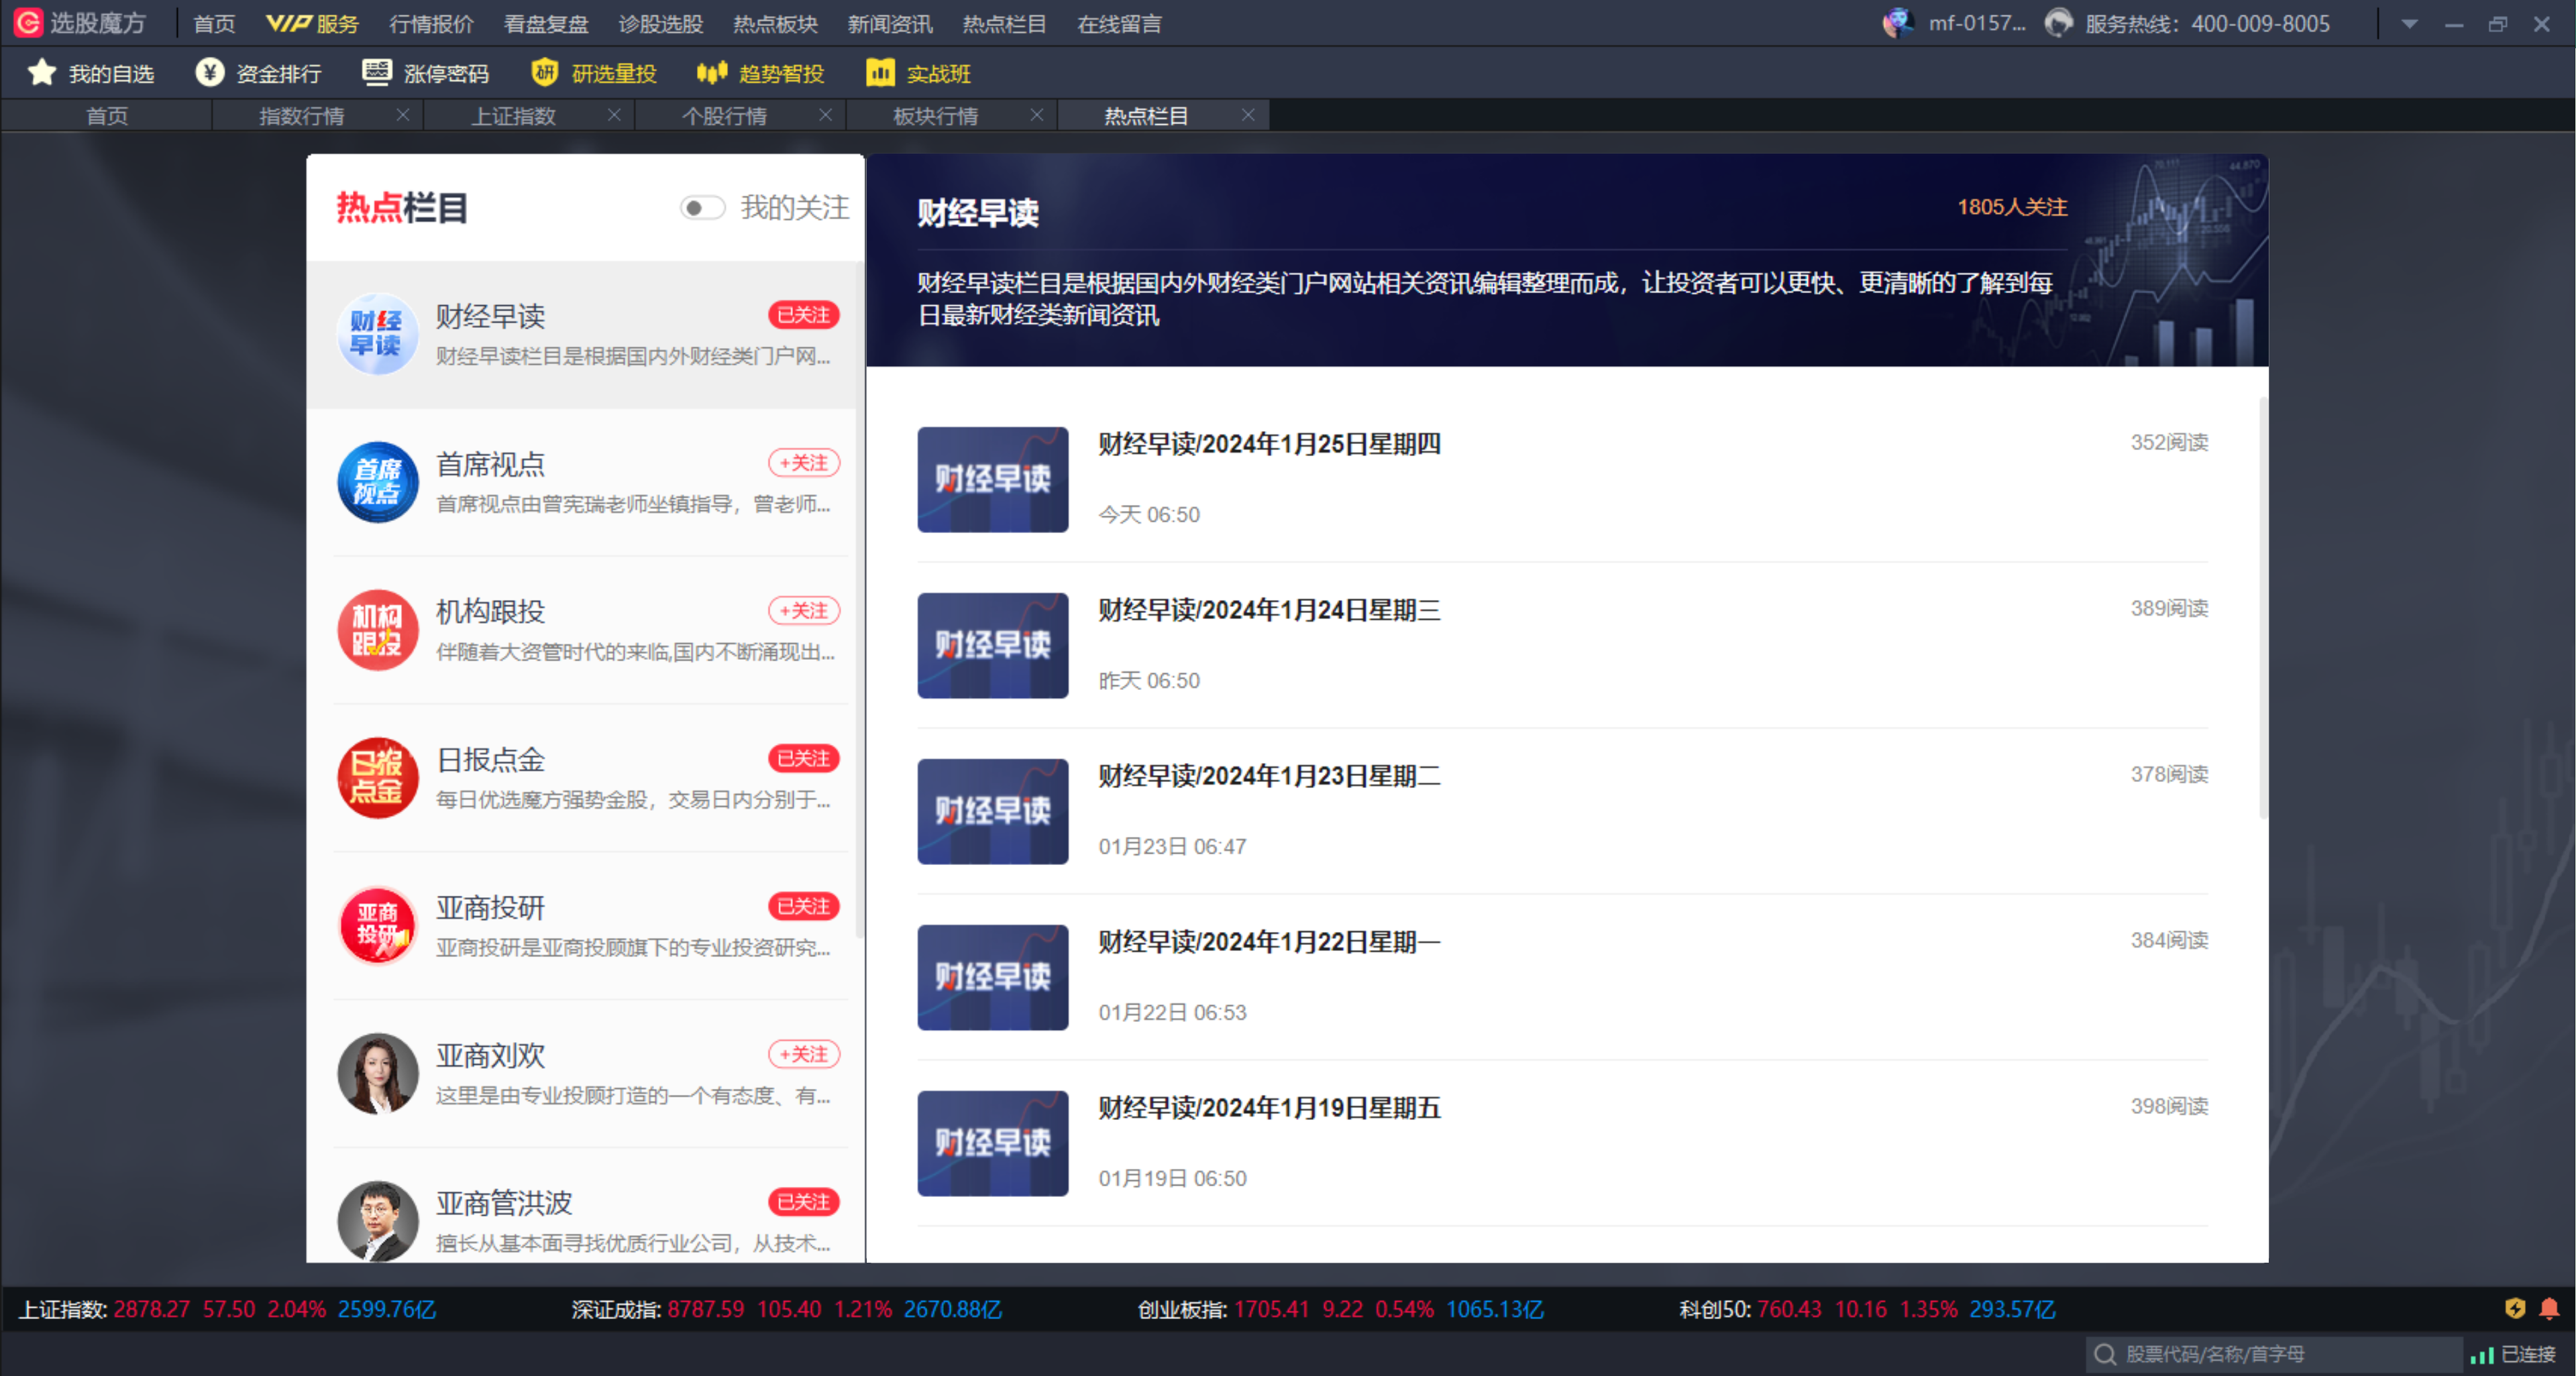
Task: Follow 首席视点 with its +关注 button
Action: [x=804, y=463]
